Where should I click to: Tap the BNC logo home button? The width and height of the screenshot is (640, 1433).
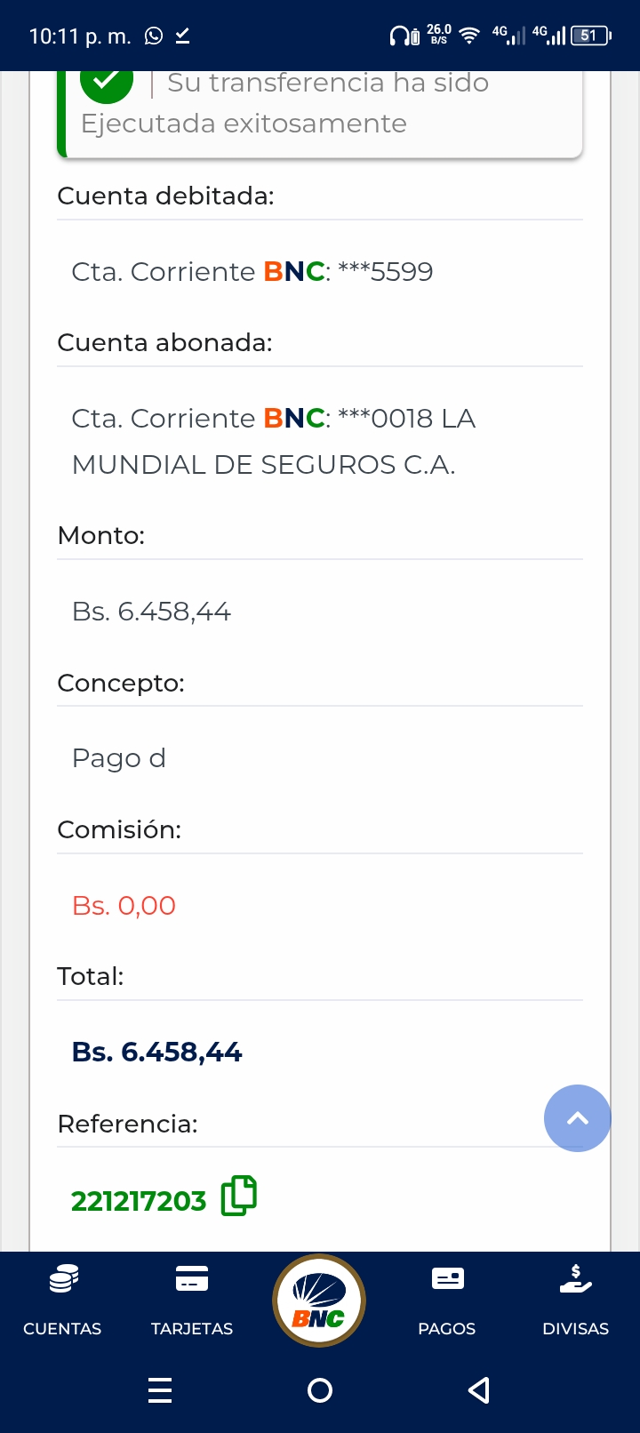pyautogui.click(x=319, y=1301)
